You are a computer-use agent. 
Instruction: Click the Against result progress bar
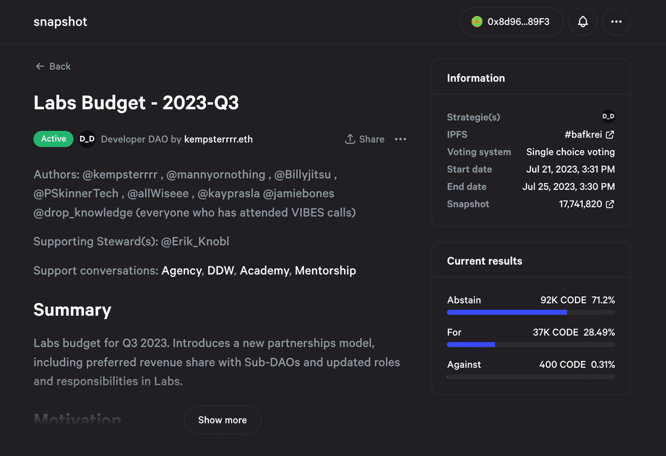pos(531,377)
